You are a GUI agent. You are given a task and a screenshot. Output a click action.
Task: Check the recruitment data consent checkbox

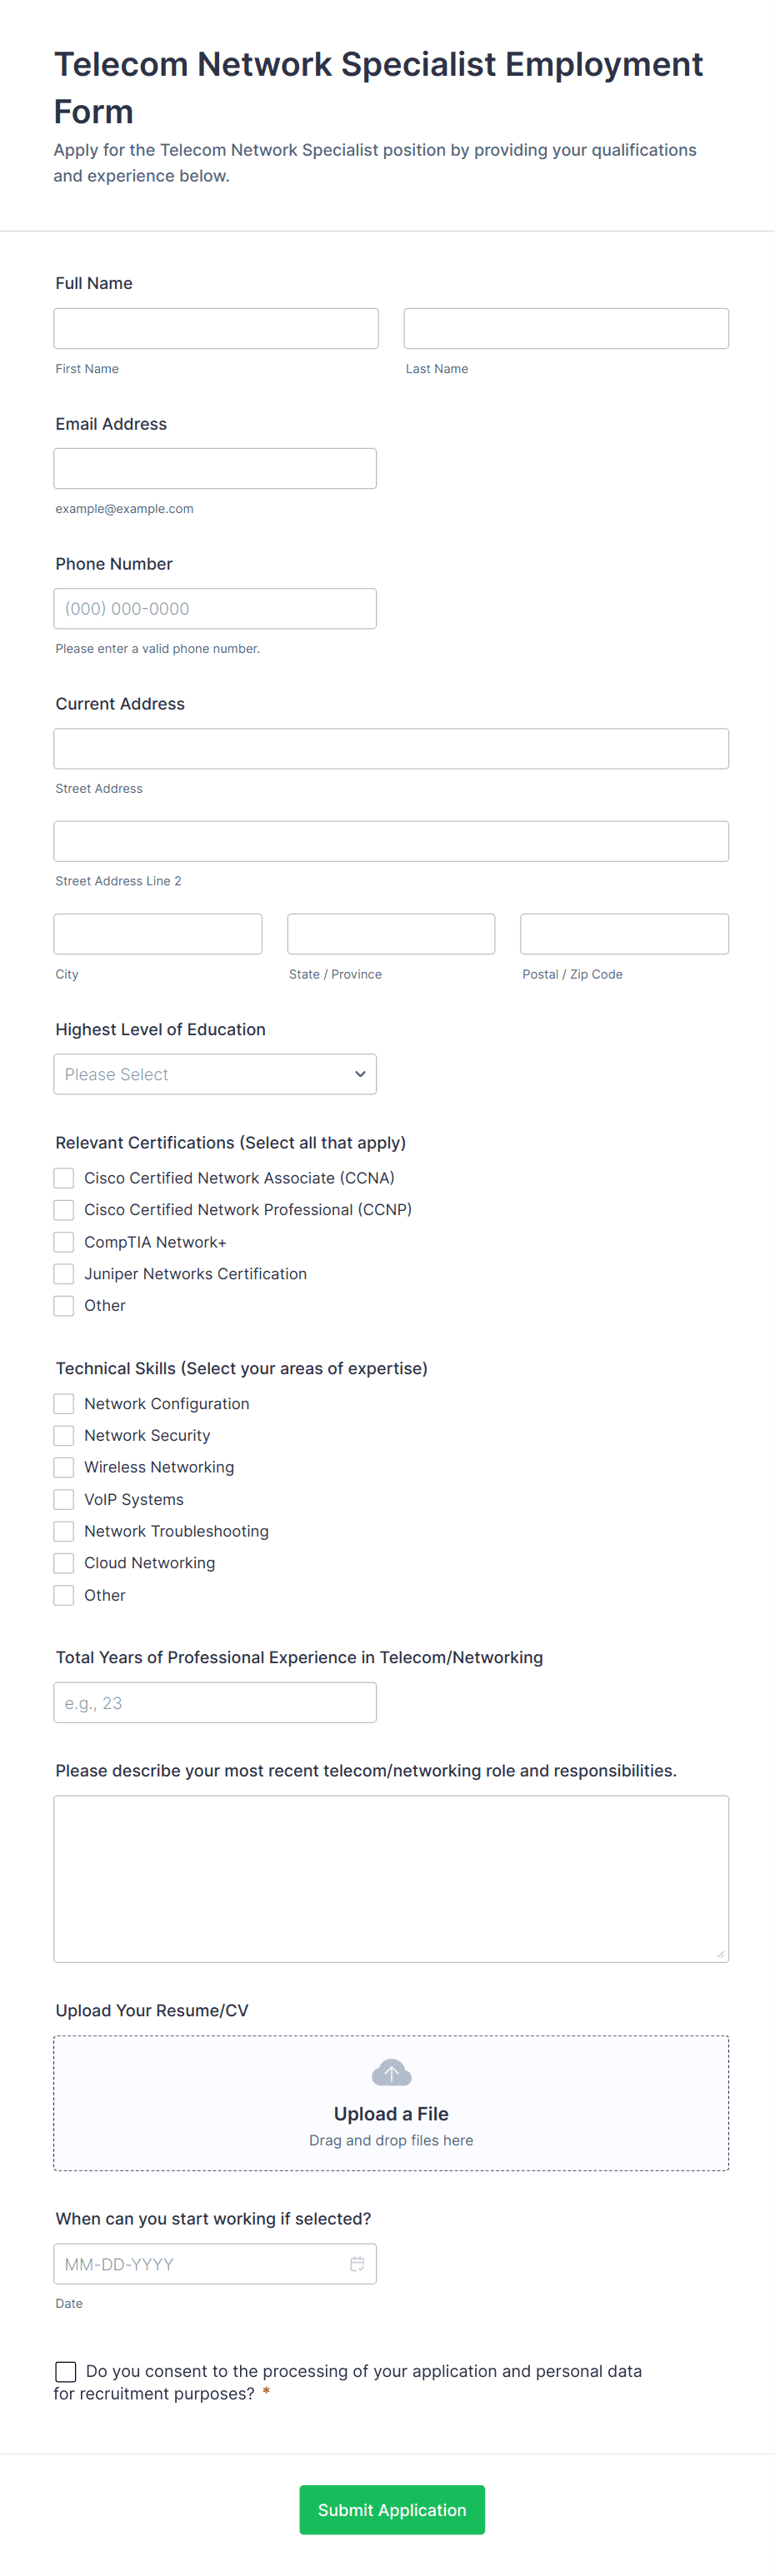[x=66, y=2371]
